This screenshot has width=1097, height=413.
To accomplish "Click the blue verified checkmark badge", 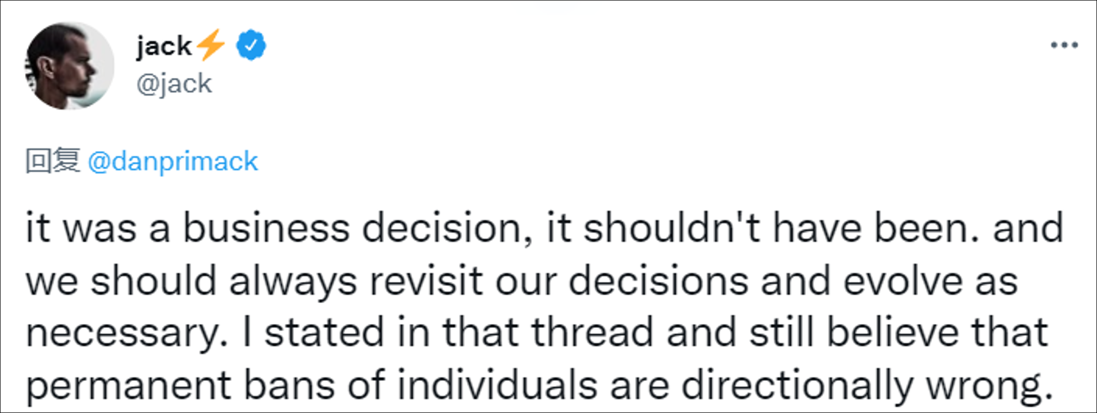I will 251,46.
